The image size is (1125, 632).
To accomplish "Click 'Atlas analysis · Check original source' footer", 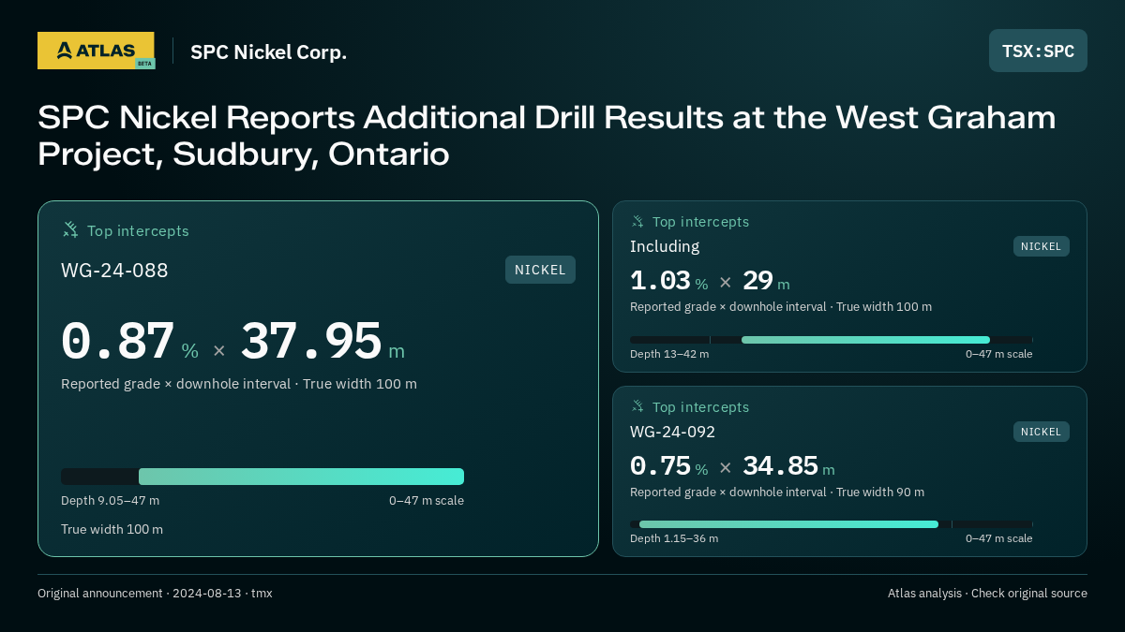I will 987,594.
